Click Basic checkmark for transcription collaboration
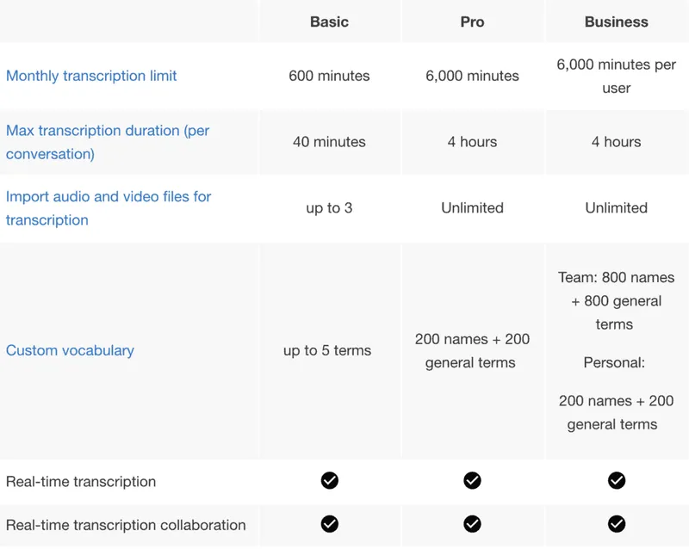Image resolution: width=689 pixels, height=549 pixels. pyautogui.click(x=330, y=523)
